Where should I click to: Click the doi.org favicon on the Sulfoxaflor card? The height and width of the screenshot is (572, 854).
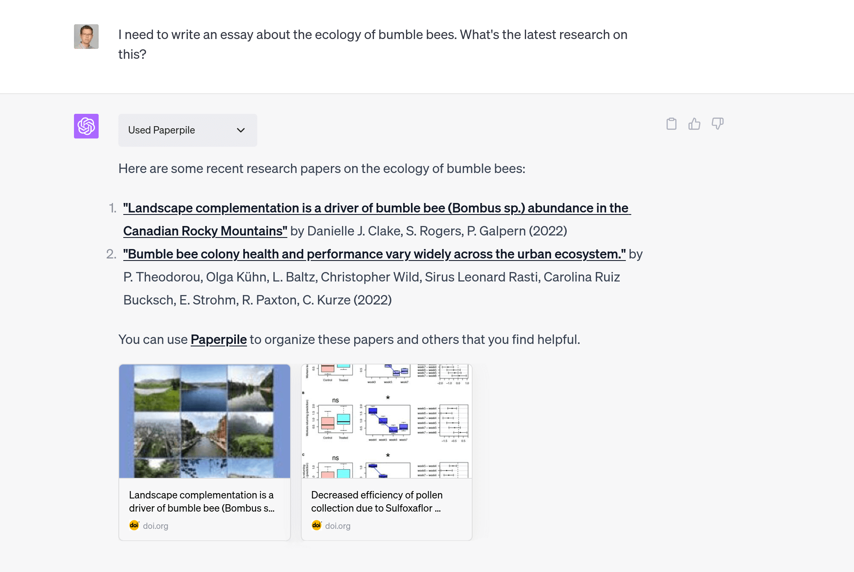tap(316, 525)
